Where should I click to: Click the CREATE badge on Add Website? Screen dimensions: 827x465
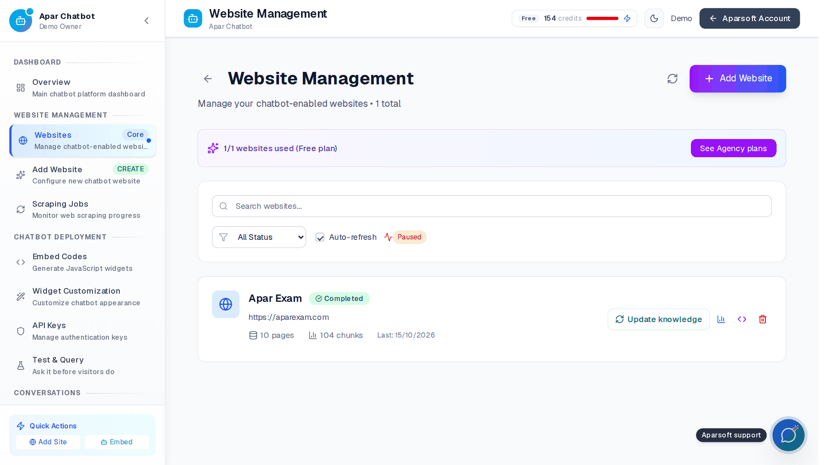(x=131, y=169)
